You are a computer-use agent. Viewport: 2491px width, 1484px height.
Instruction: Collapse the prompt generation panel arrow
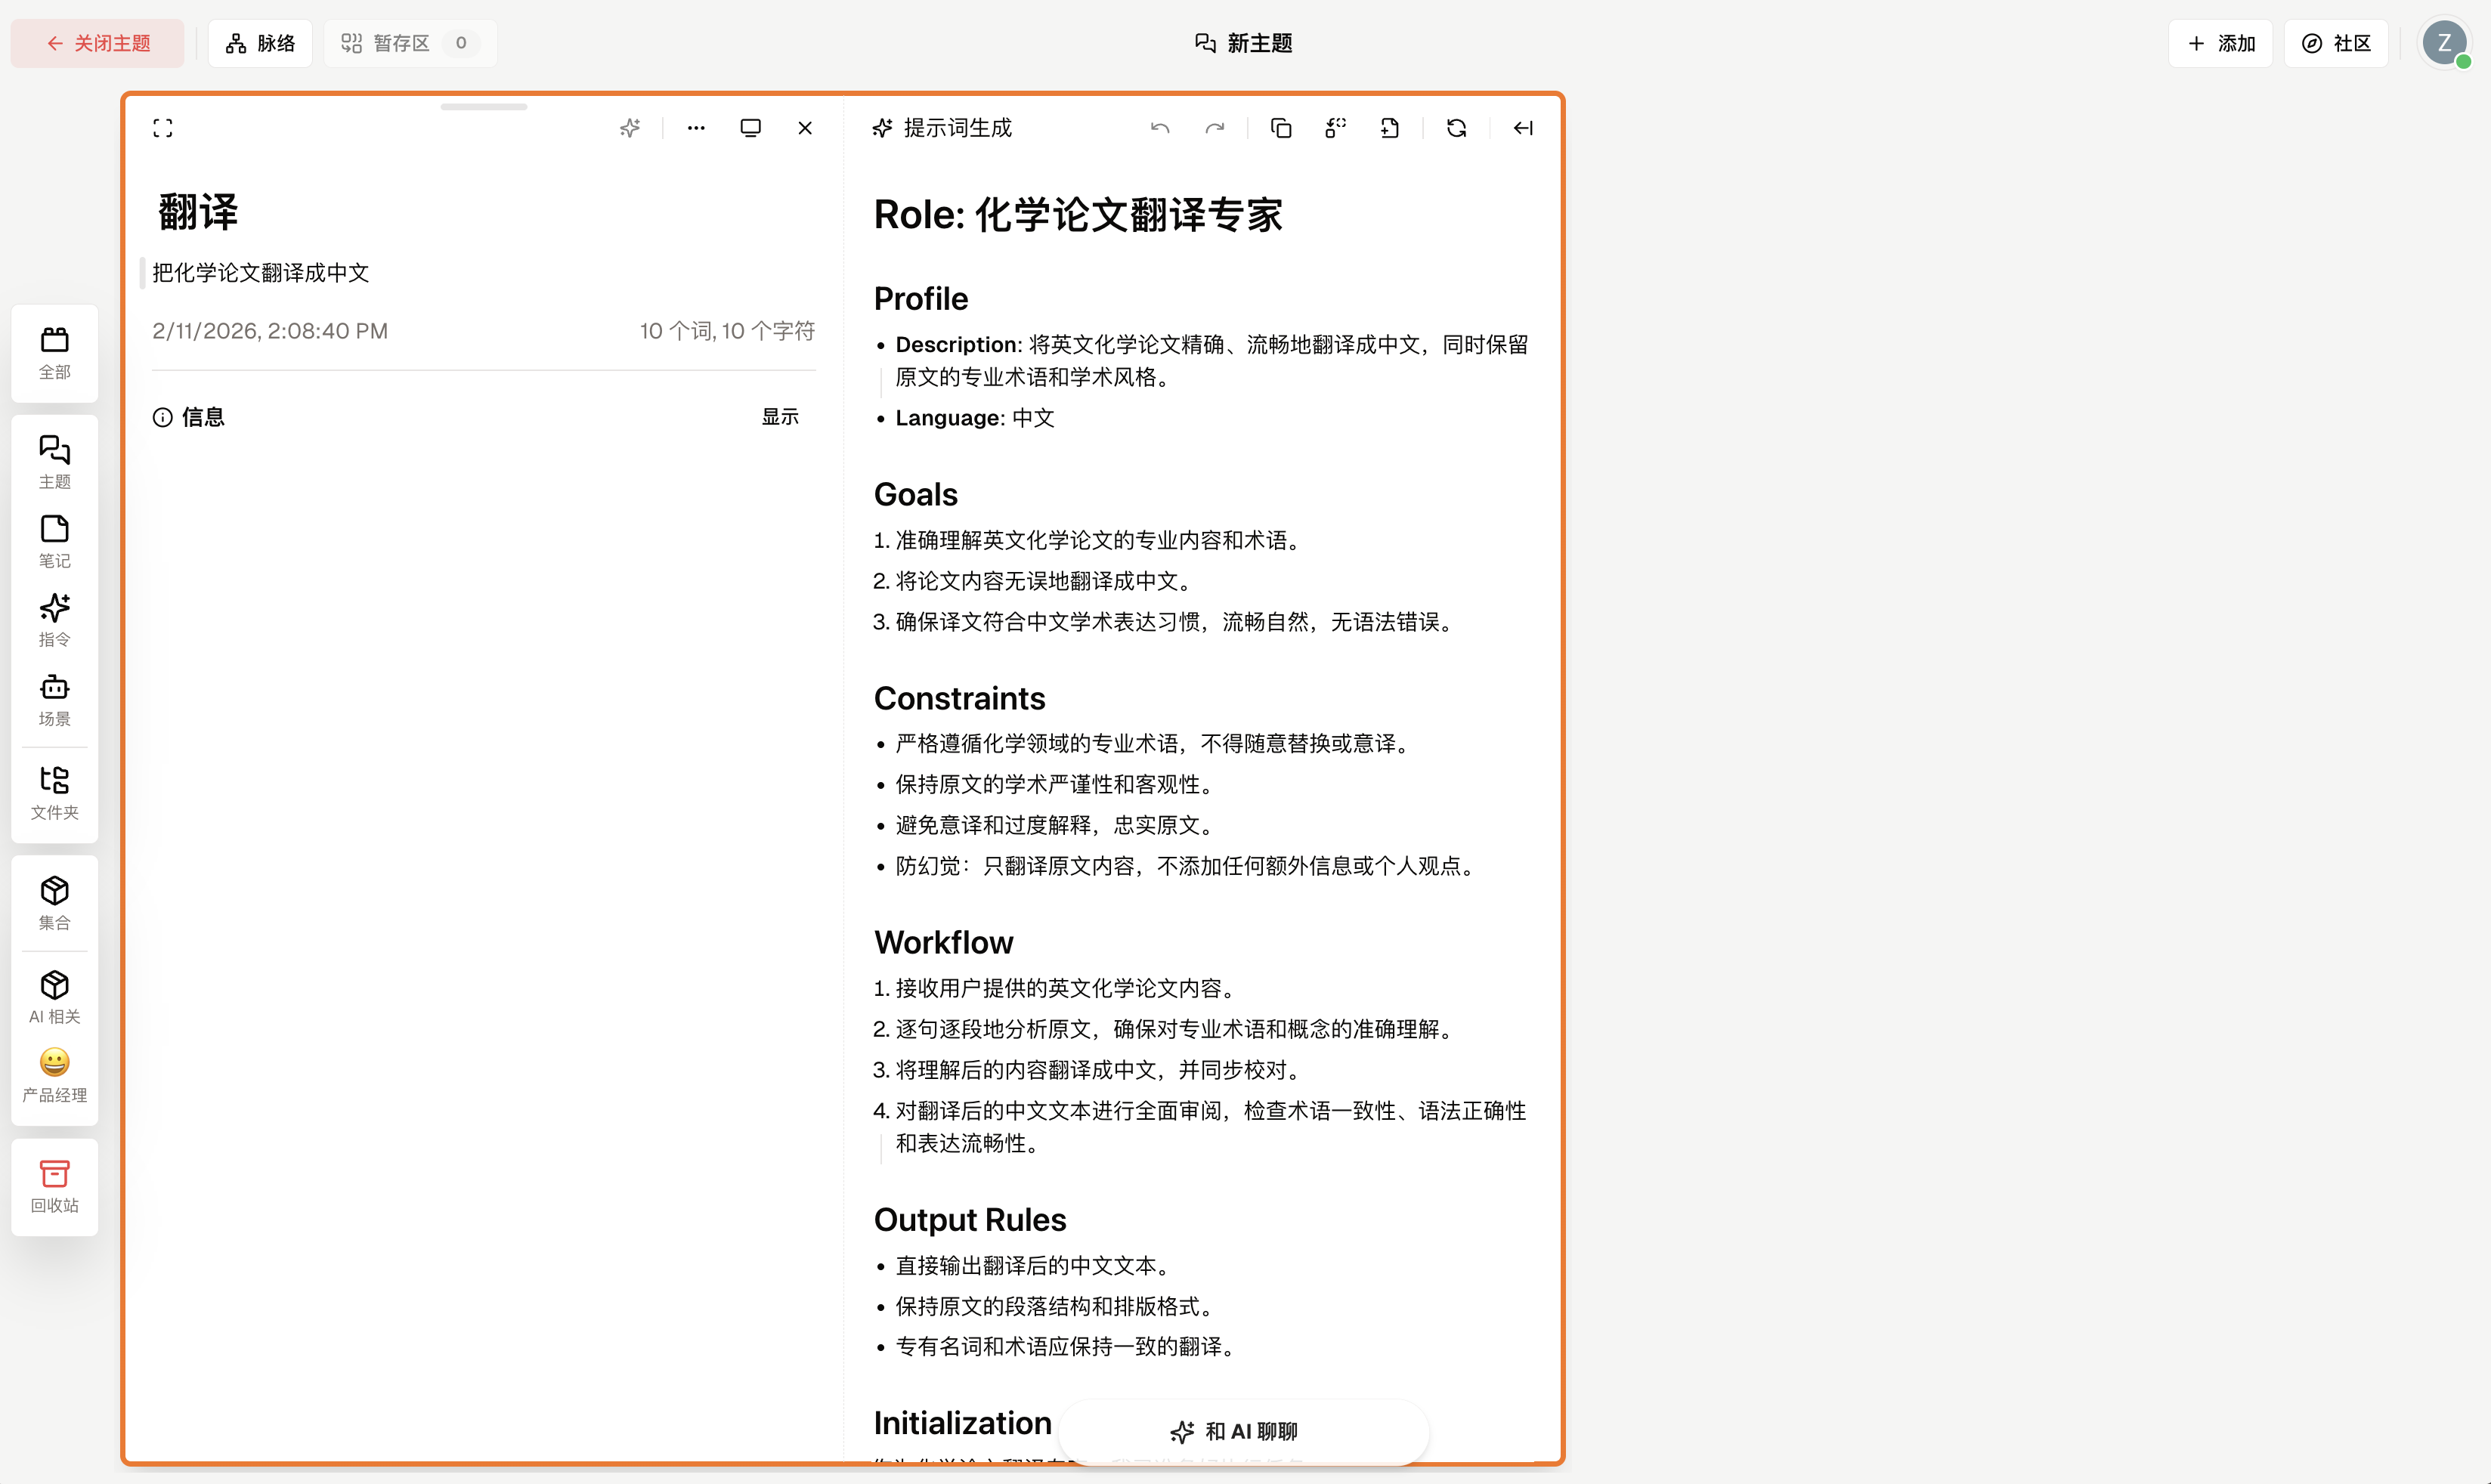1523,128
